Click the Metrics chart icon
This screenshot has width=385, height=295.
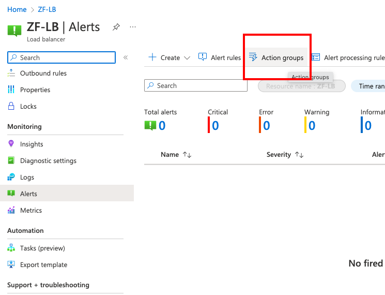(x=11, y=210)
